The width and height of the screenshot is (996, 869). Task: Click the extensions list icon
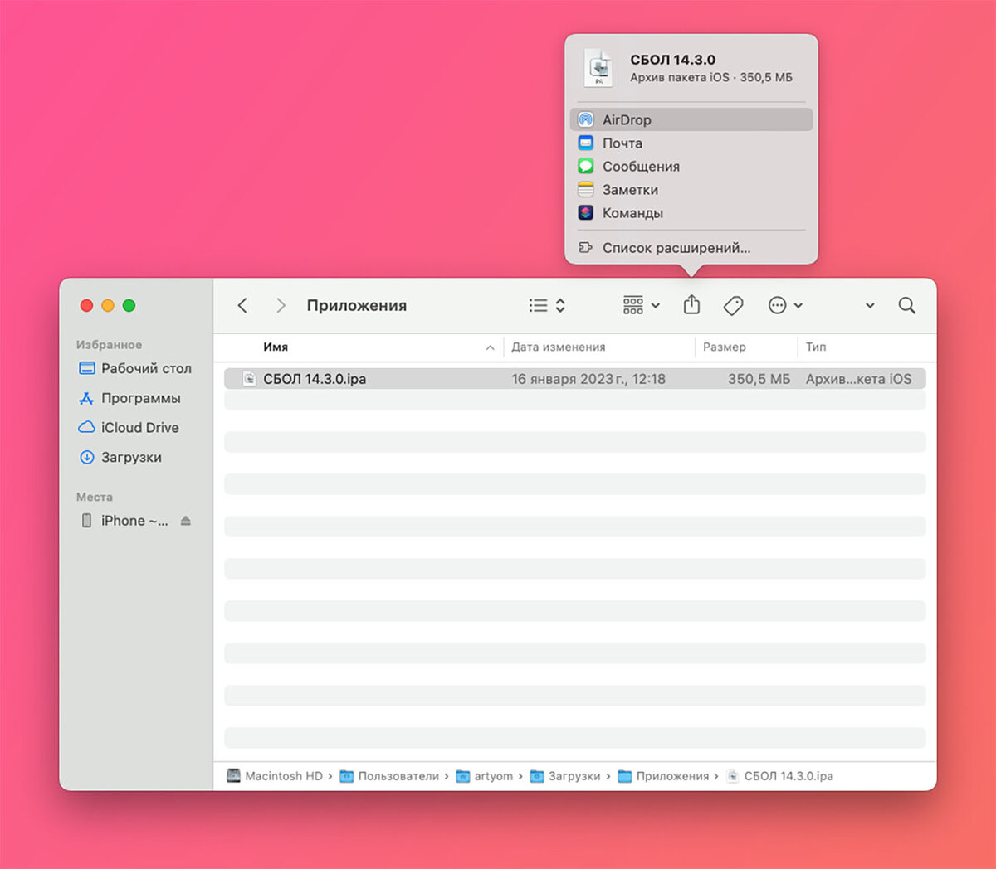point(586,247)
